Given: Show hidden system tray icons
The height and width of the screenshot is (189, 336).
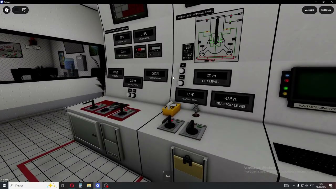Looking at the screenshot, I should coord(294,186).
